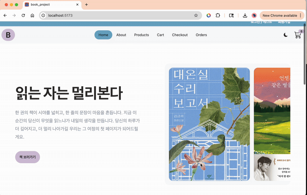
Task: Select the book_project tab
Action: 52,5
